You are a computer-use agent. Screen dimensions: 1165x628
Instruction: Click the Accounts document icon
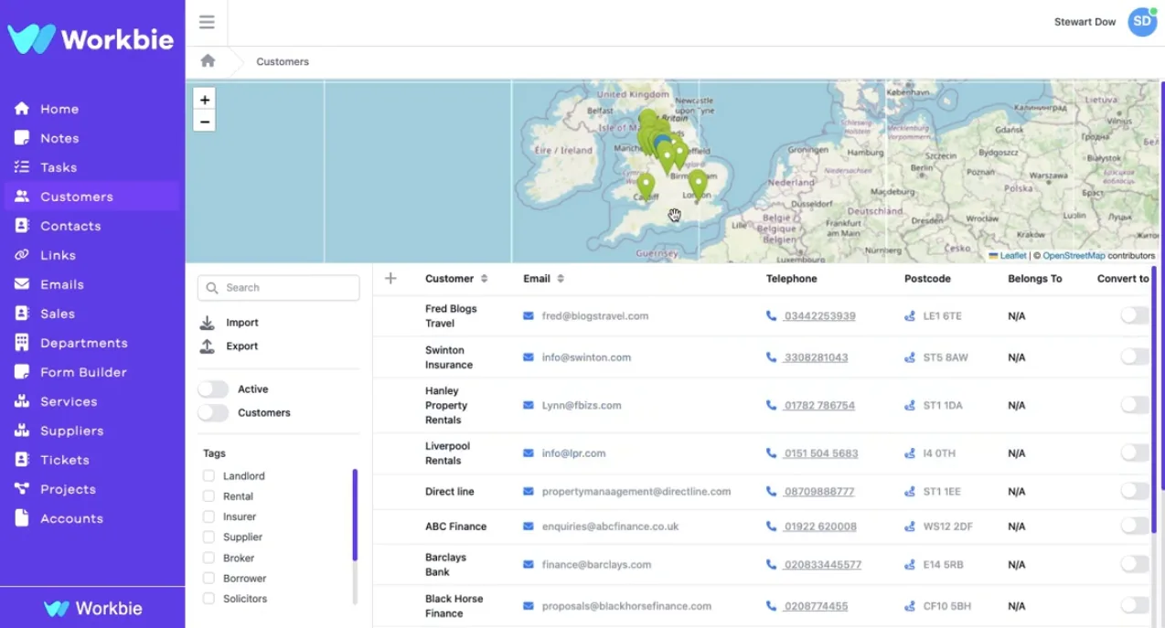point(22,518)
